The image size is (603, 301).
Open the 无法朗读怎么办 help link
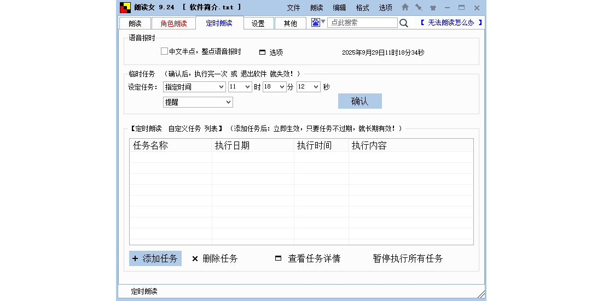coord(451,23)
